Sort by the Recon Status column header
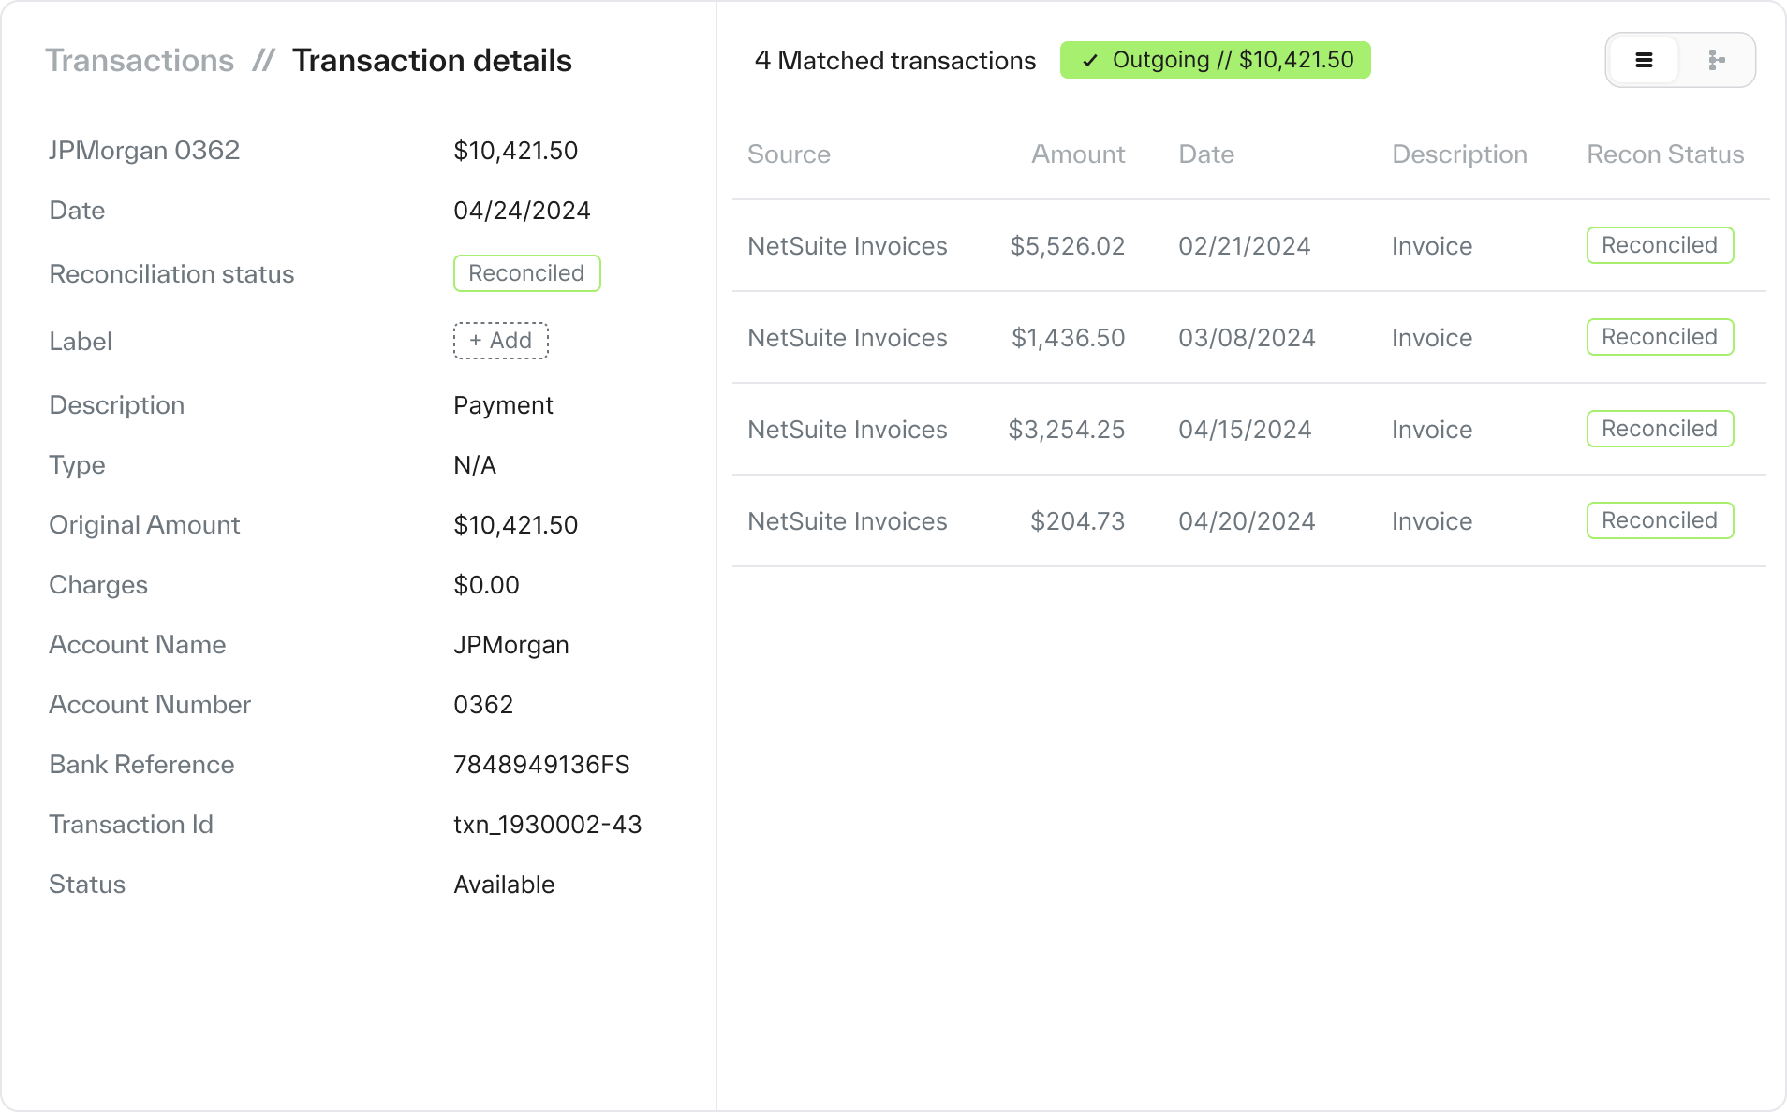This screenshot has width=1787, height=1112. point(1664,154)
